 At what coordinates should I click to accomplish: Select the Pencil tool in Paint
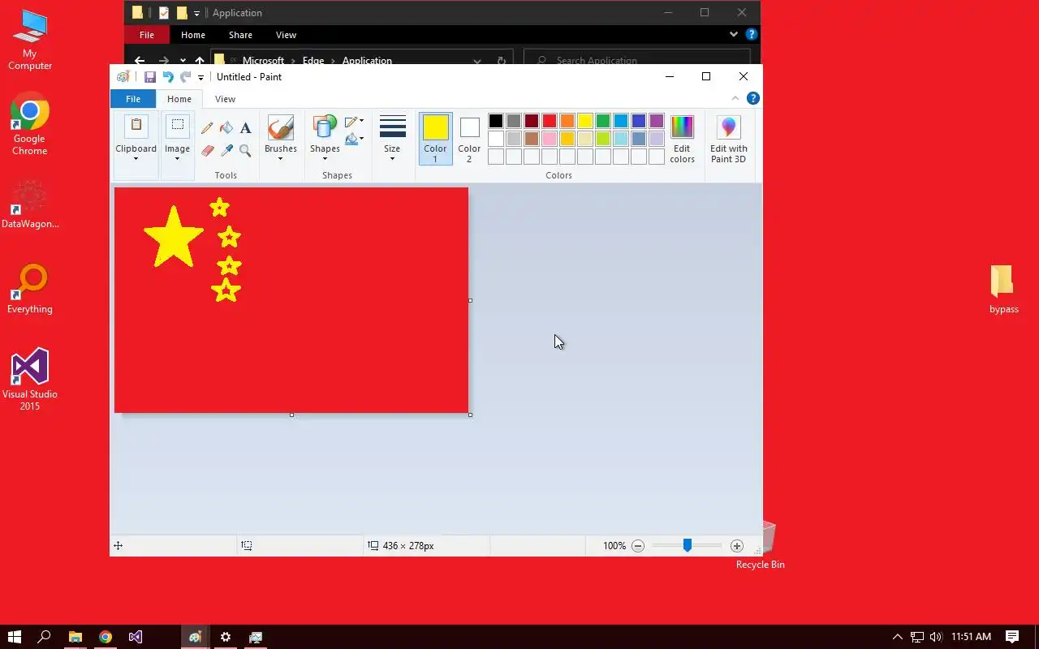point(207,128)
